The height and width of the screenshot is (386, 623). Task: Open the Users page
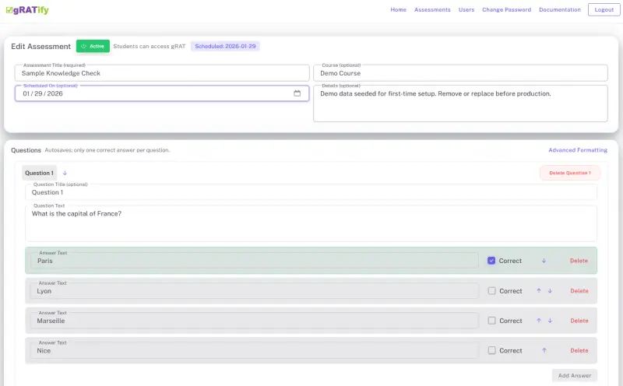[x=466, y=9]
